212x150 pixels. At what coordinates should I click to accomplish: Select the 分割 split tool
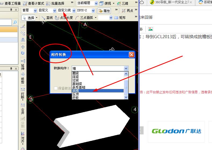pyautogui.click(x=23, y=122)
